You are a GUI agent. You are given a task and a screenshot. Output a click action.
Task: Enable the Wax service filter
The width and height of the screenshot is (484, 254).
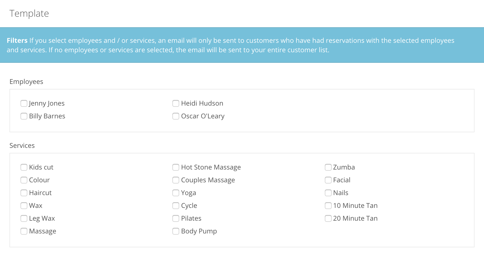click(x=24, y=206)
